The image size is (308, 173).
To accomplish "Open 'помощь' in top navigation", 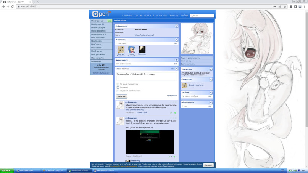I will pos(173,16).
